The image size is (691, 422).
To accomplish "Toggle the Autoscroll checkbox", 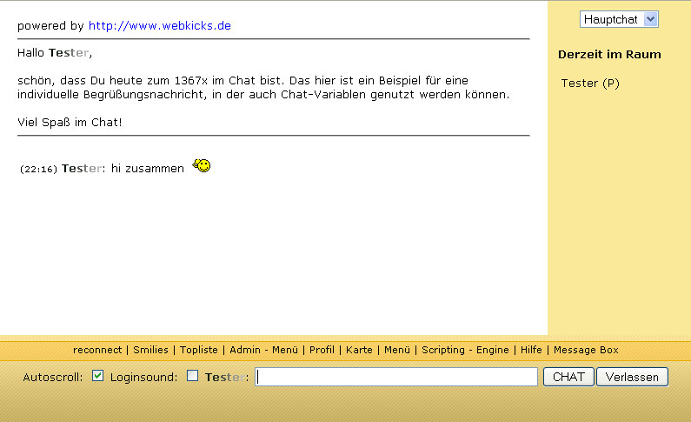I will 97,376.
